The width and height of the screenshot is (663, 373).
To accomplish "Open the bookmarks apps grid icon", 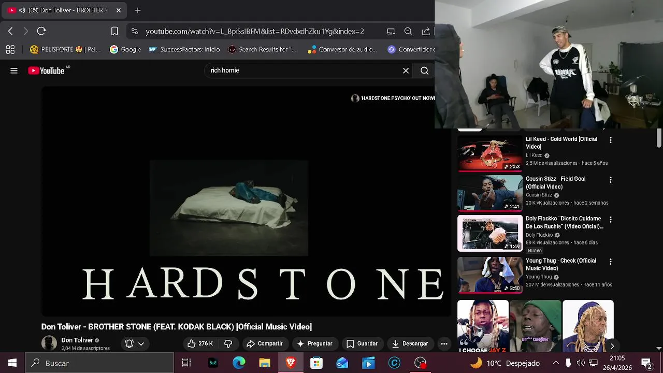I will 10,49.
